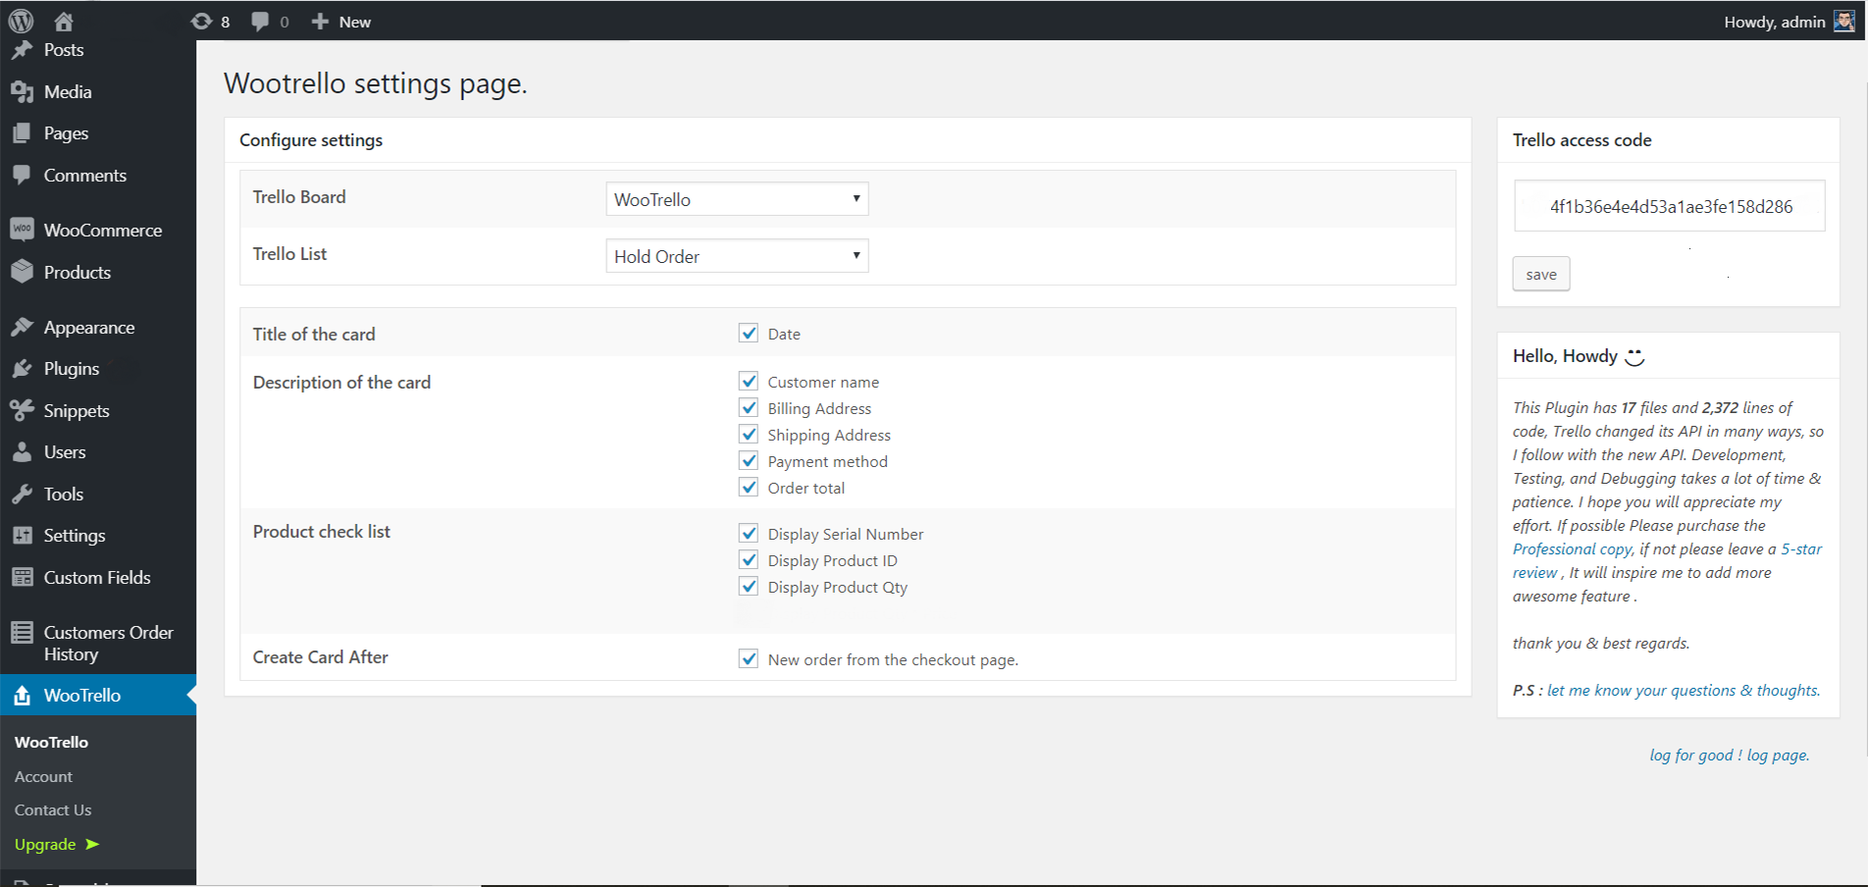The width and height of the screenshot is (1868, 887).
Task: Click the Customers Order History icon
Action: tap(22, 633)
